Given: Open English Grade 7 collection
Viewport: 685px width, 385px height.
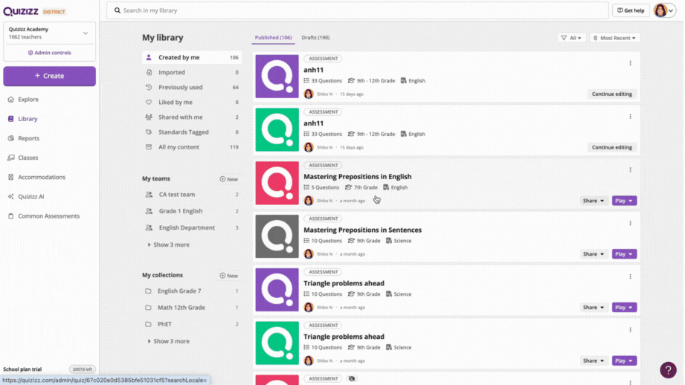Looking at the screenshot, I should pyautogui.click(x=192, y=291).
